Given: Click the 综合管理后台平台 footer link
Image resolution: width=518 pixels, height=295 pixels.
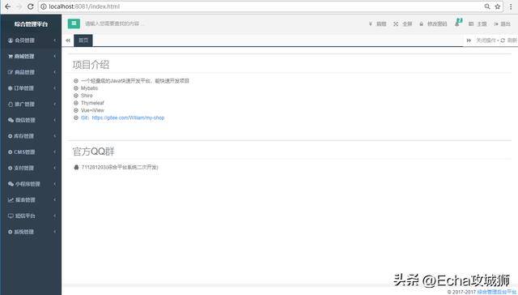Looking at the screenshot, I should [x=496, y=292].
